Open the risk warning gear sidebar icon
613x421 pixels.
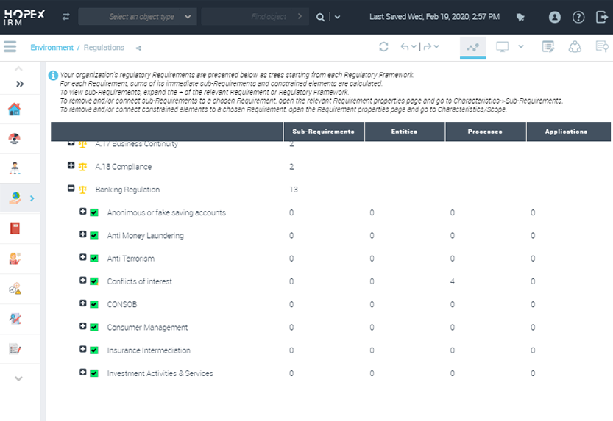[x=15, y=289]
